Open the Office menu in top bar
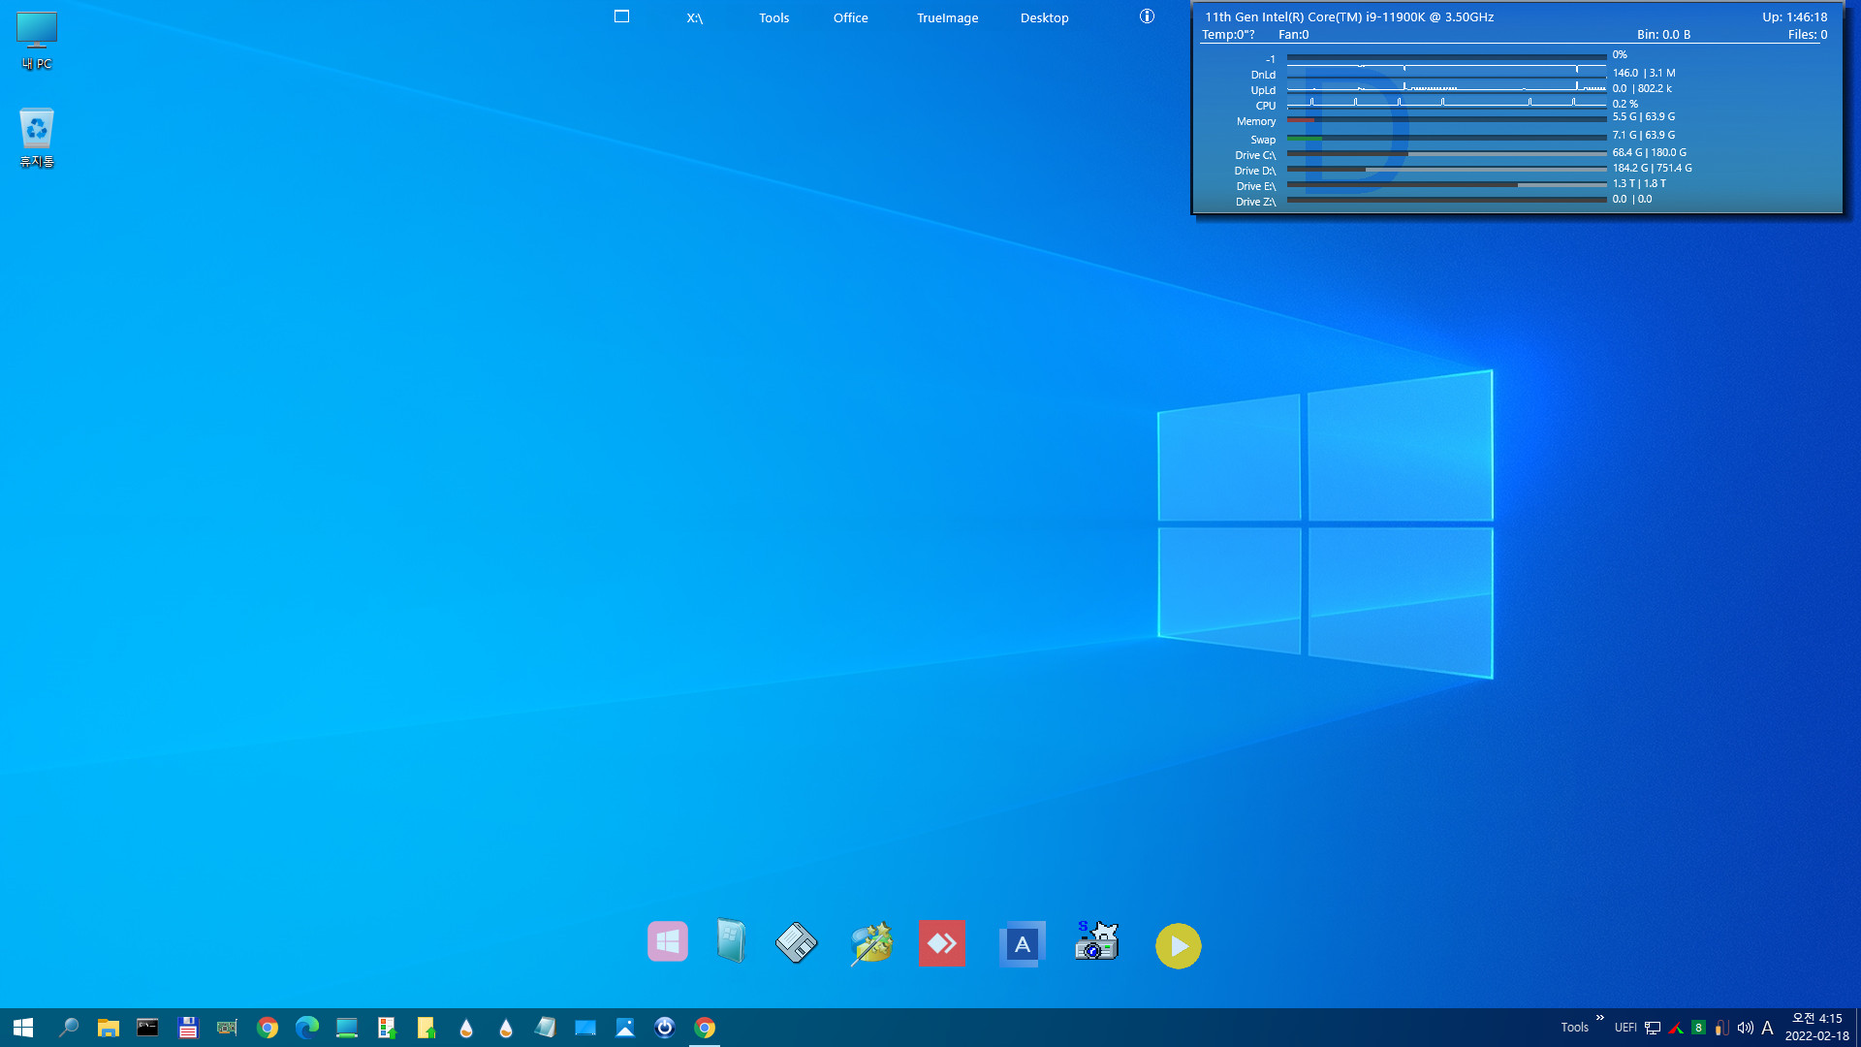This screenshot has width=1861, height=1047. pyautogui.click(x=851, y=18)
